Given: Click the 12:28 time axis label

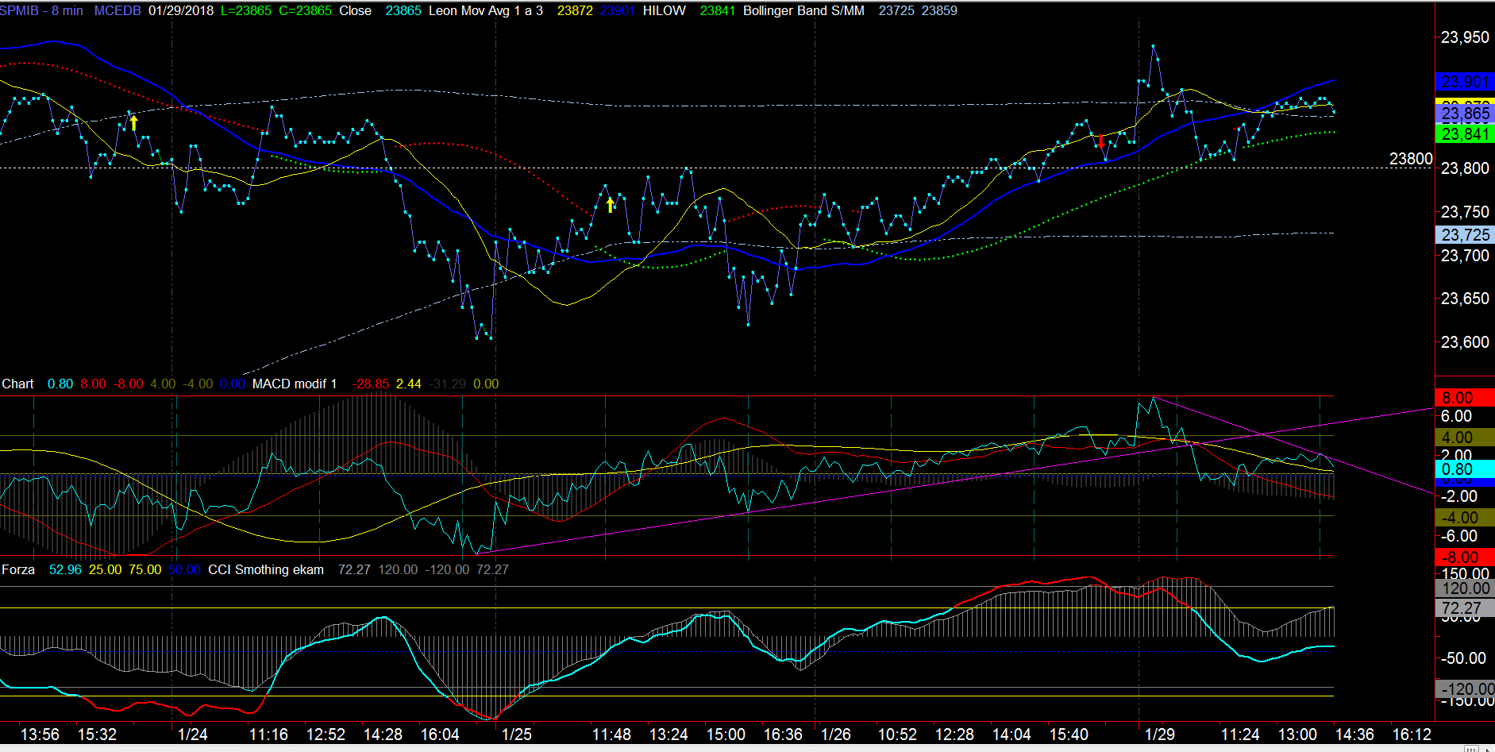Looking at the screenshot, I should pos(954,735).
